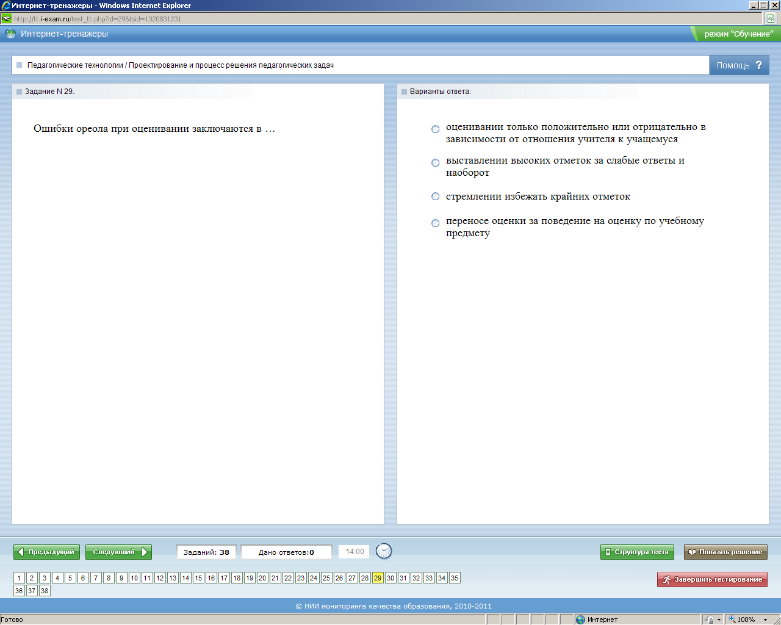
Task: Jump to question 2
Action: tap(32, 578)
